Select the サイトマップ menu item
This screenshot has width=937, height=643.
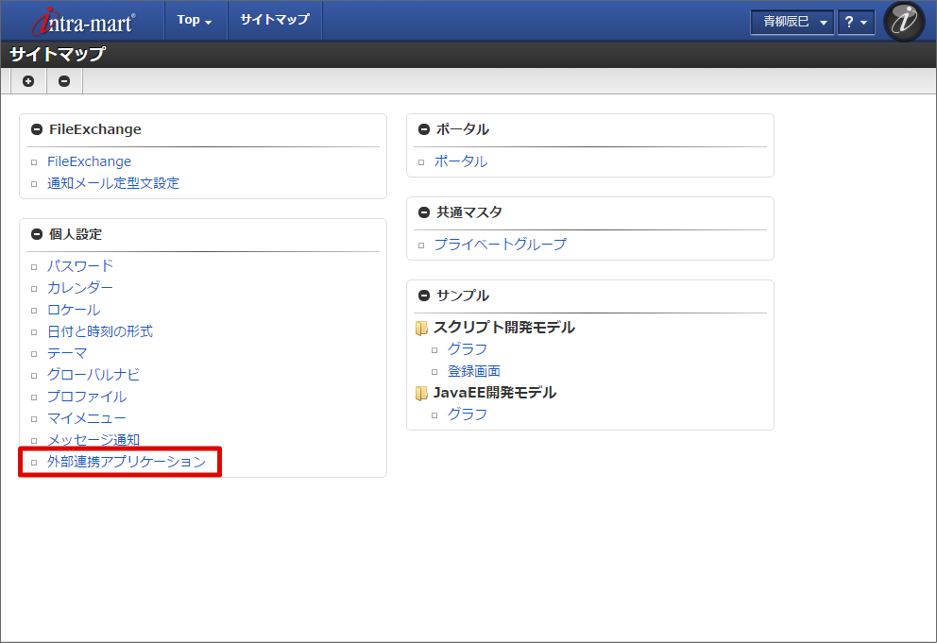[x=274, y=20]
